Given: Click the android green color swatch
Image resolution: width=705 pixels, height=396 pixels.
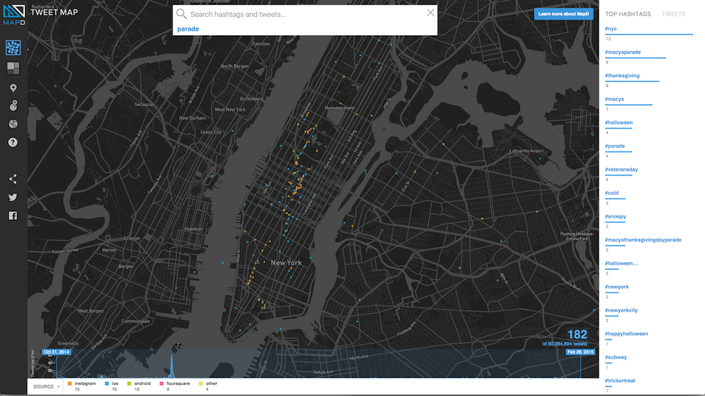Looking at the screenshot, I should coord(129,384).
